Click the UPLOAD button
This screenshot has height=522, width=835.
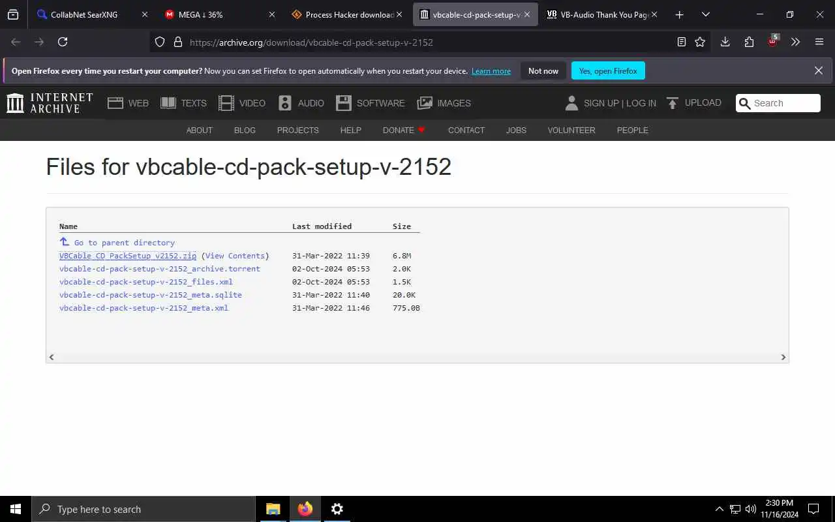point(694,103)
